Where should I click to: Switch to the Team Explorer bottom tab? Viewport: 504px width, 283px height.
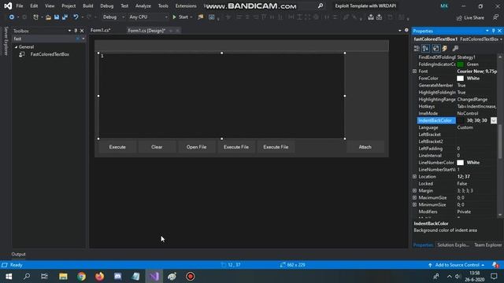(487, 244)
